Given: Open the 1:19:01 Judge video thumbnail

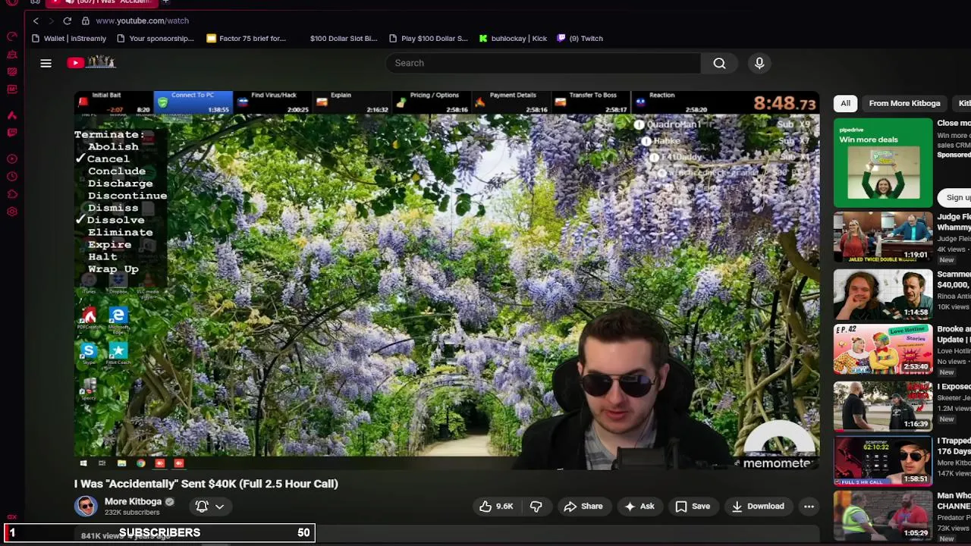Looking at the screenshot, I should coord(883,237).
